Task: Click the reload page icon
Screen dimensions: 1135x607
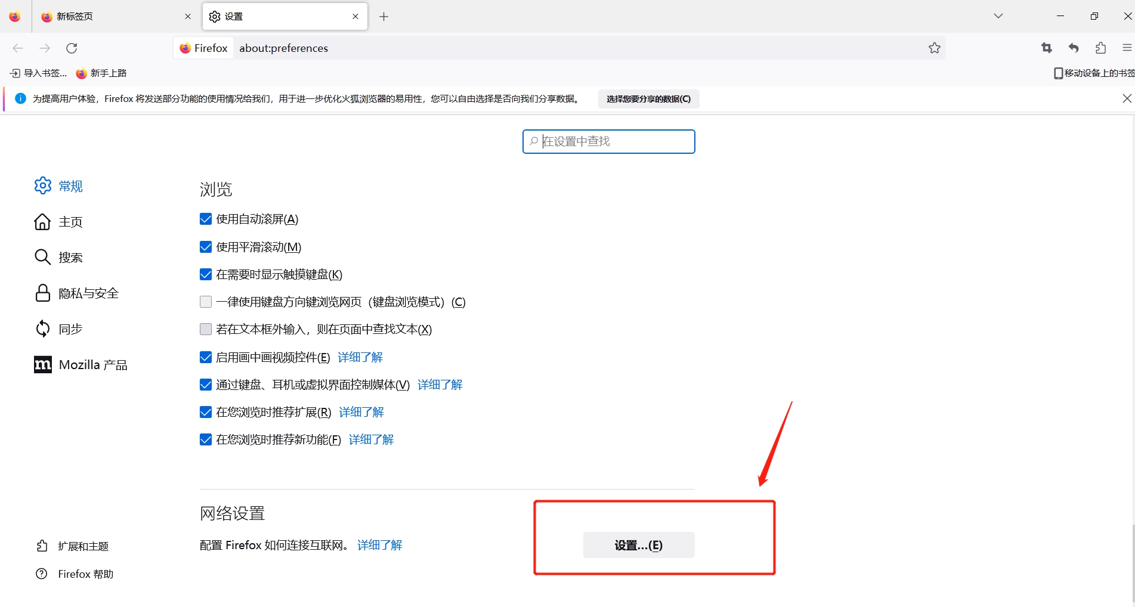Action: 72,48
